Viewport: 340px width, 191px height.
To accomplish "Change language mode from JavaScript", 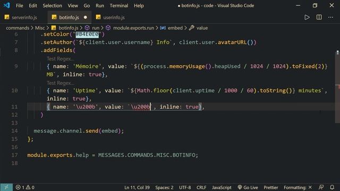I will click(222, 187).
